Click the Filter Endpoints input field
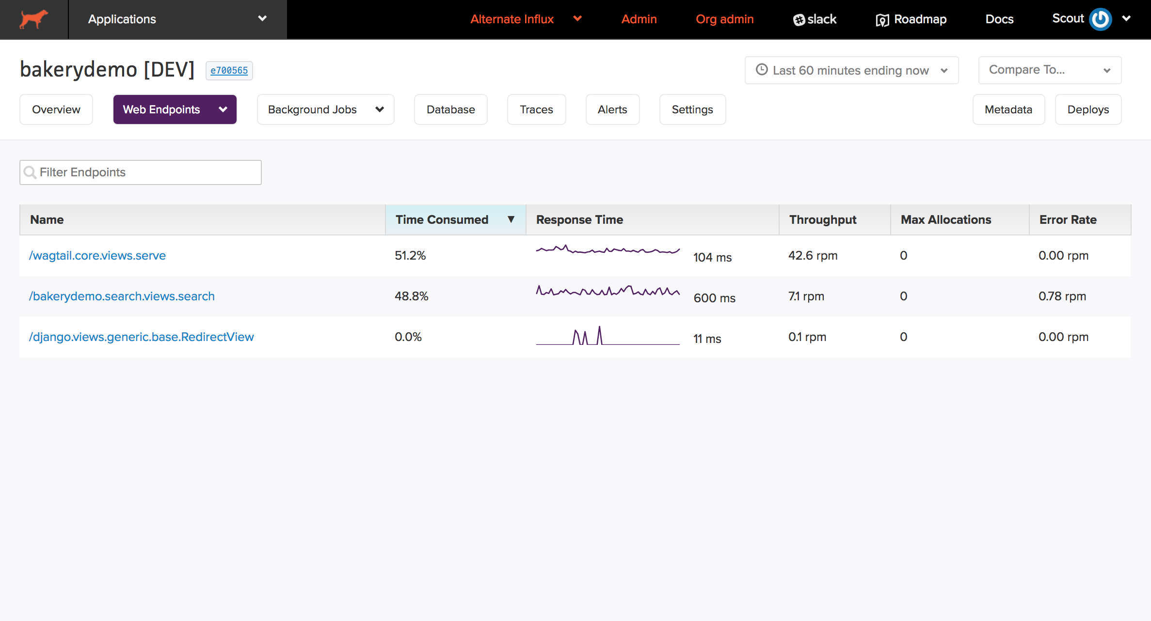Image resolution: width=1151 pixels, height=621 pixels. pos(140,172)
